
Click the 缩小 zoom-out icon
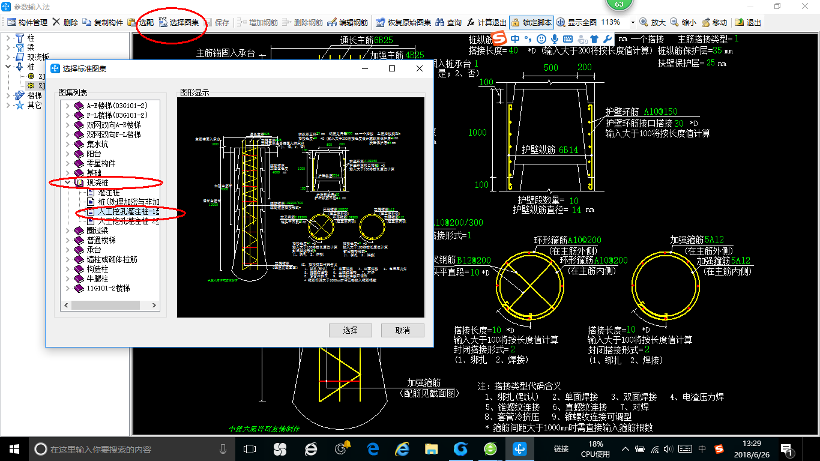[x=674, y=22]
